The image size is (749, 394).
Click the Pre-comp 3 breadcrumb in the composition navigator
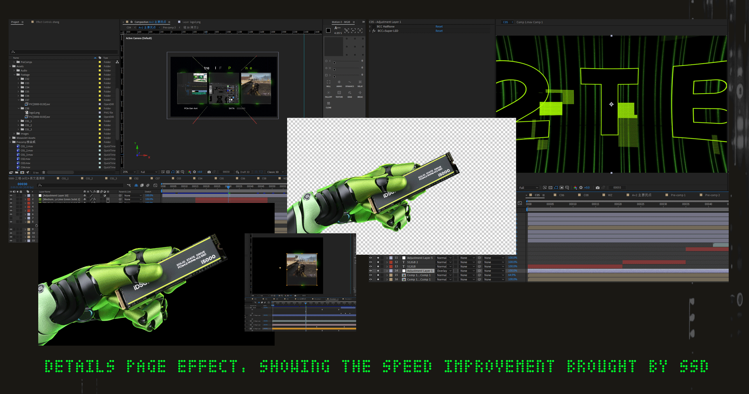(169, 28)
